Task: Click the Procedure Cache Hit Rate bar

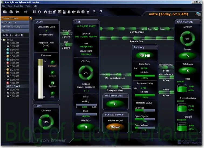Action: point(145,95)
